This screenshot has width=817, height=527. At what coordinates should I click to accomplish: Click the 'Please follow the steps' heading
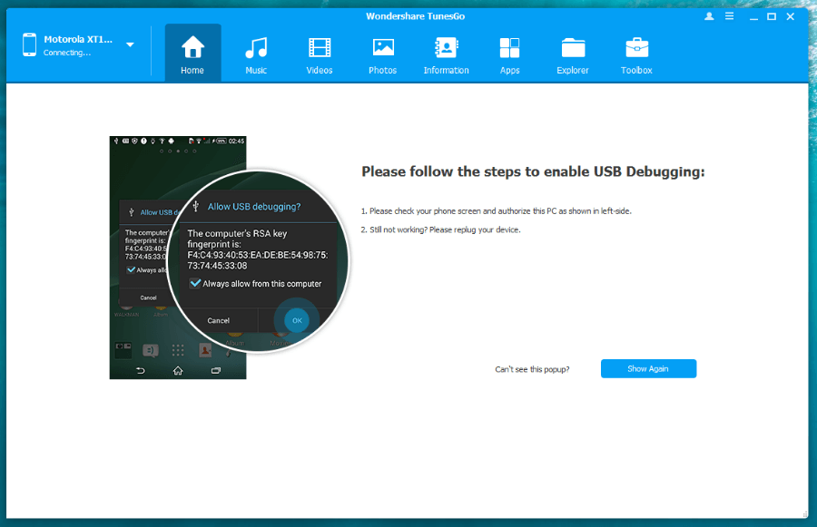[x=533, y=171]
